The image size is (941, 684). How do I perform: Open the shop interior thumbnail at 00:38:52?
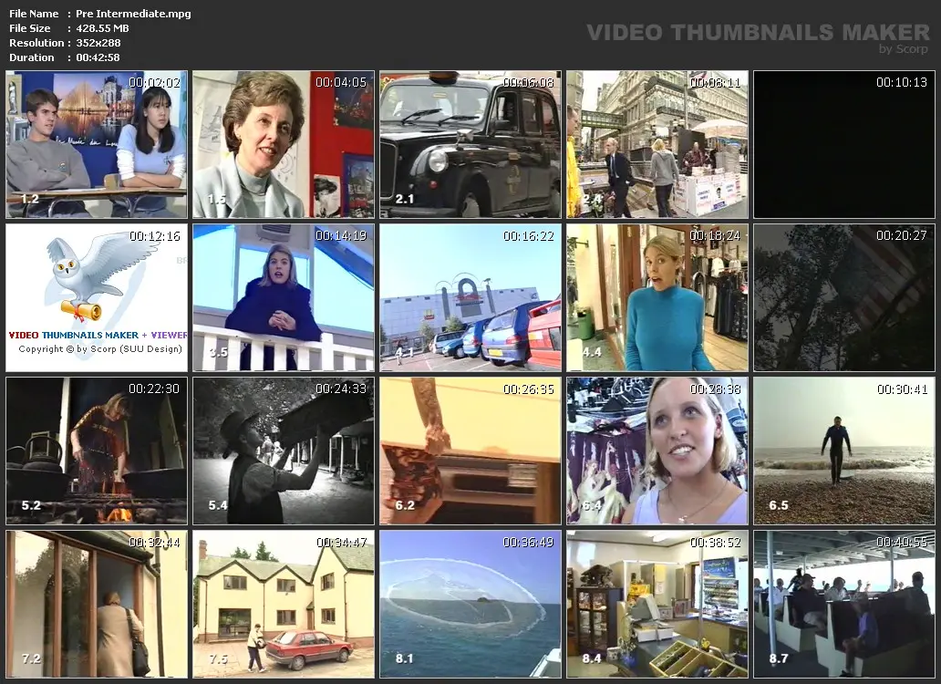(657, 604)
